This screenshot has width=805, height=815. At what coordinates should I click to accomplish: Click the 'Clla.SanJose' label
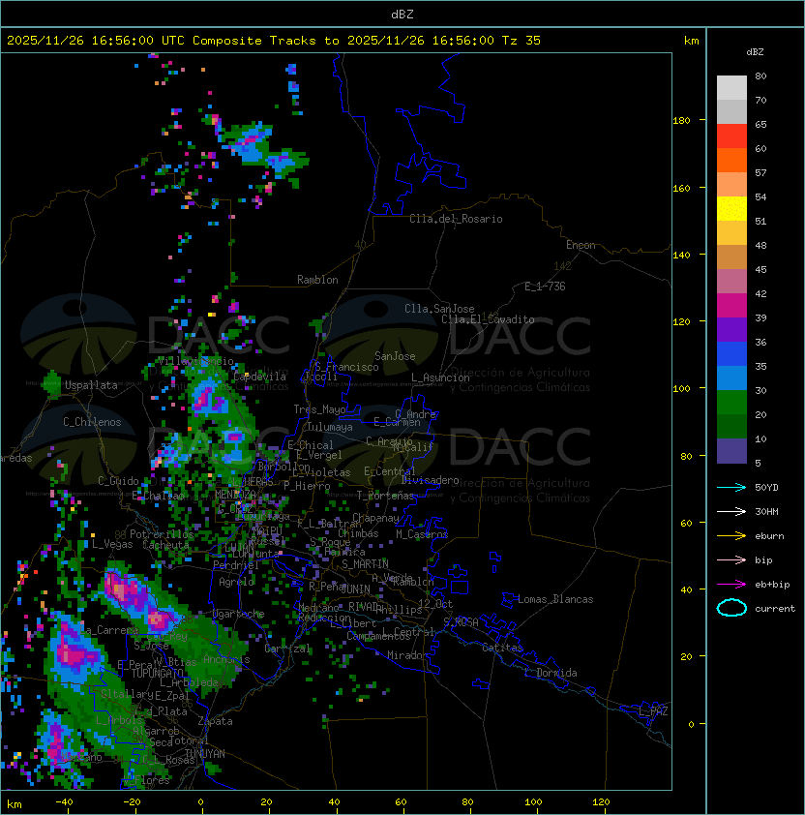(x=439, y=309)
